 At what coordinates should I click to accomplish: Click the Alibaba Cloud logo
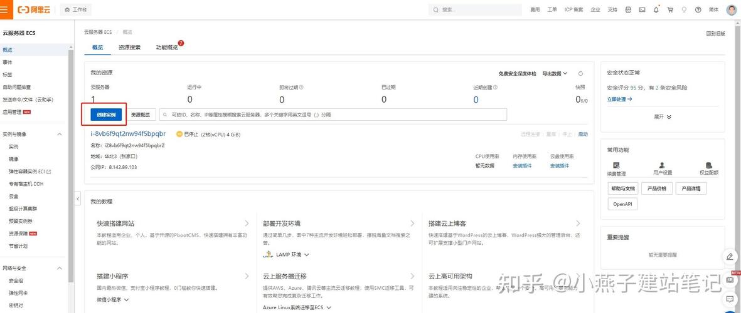(33, 9)
